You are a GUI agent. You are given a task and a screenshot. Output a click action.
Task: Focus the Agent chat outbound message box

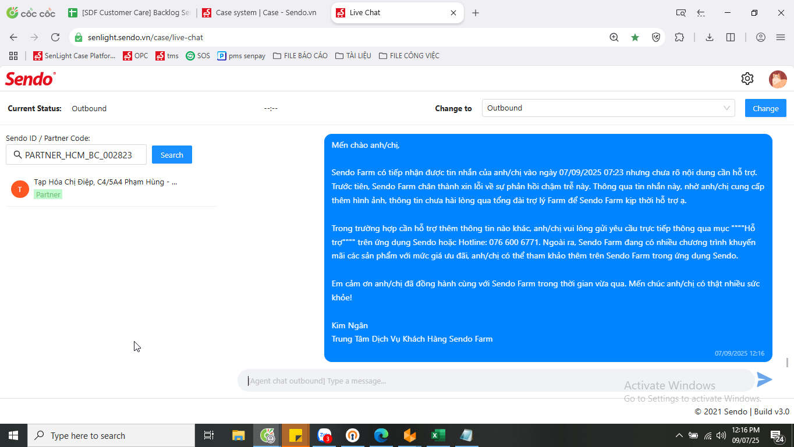click(496, 381)
